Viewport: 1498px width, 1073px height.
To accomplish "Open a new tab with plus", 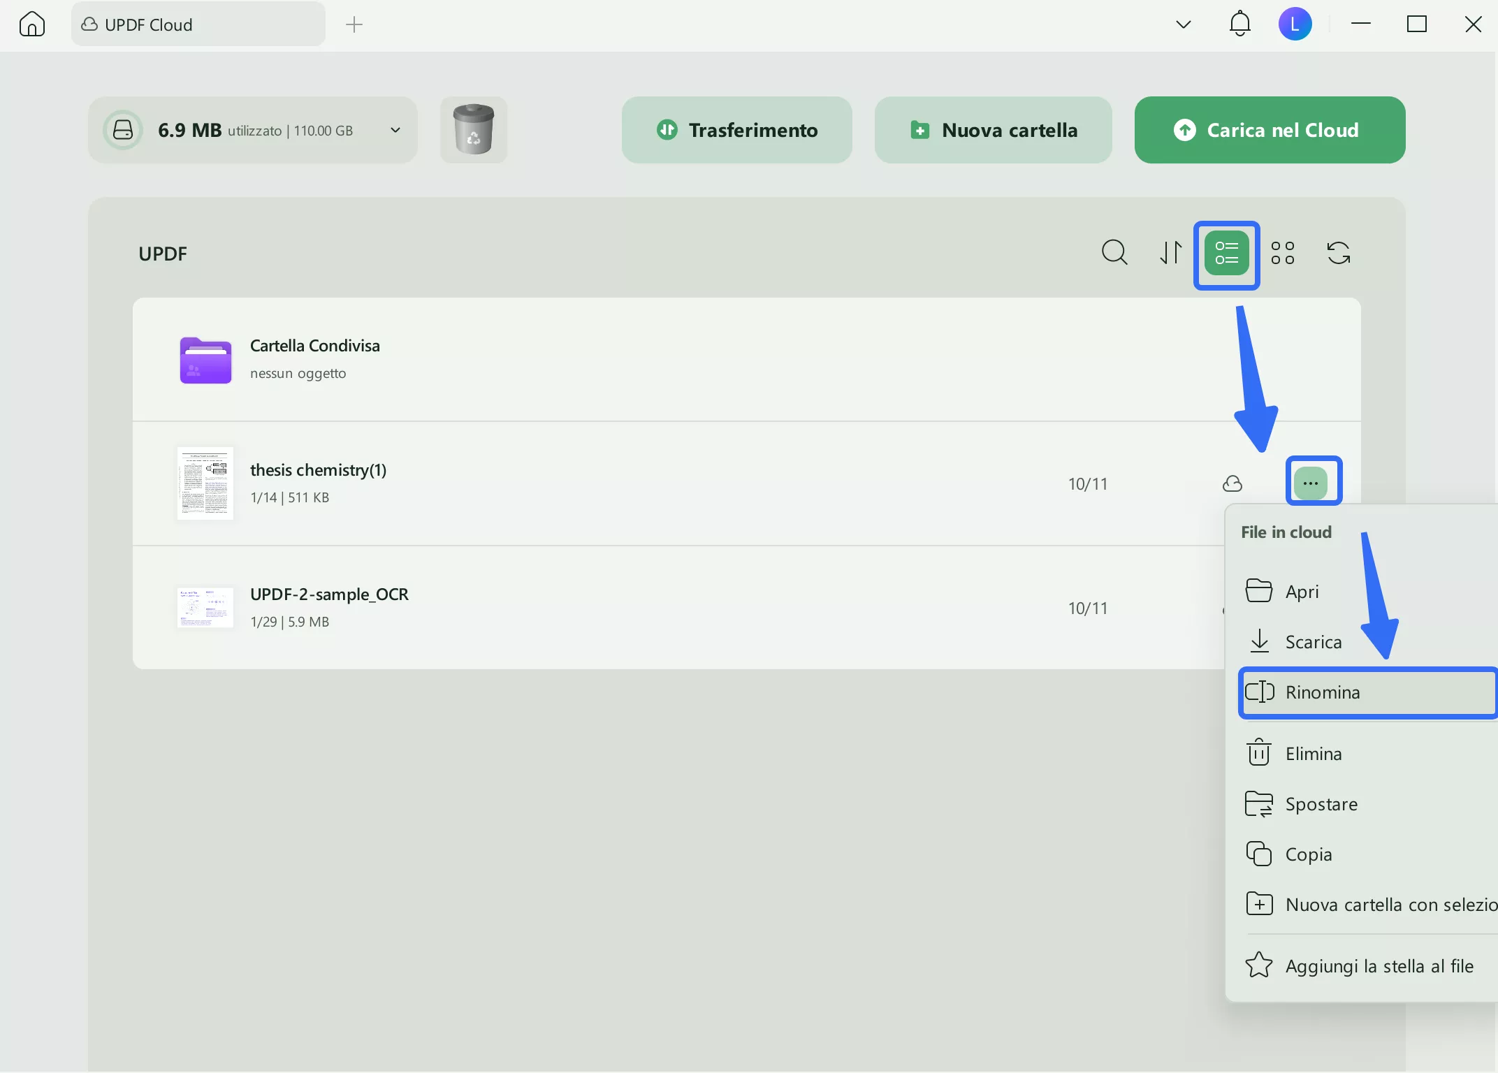I will [x=354, y=24].
